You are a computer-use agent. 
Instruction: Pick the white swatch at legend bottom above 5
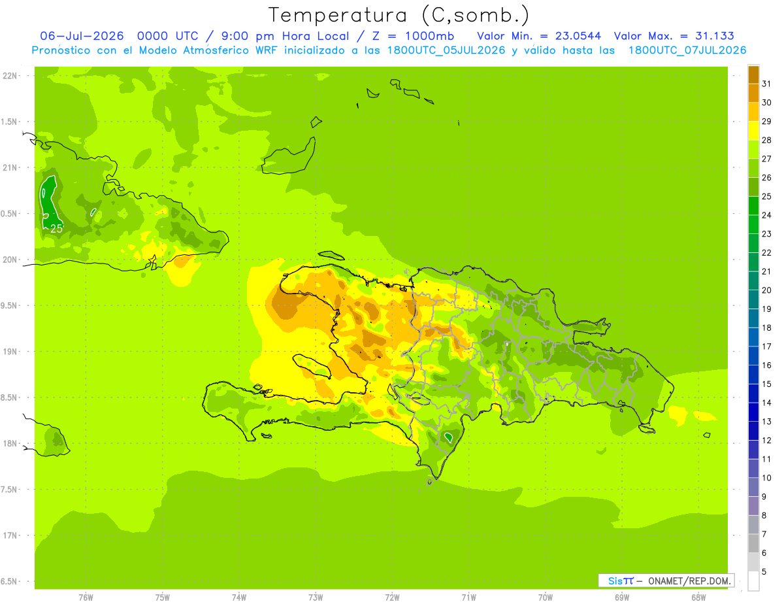753,581
